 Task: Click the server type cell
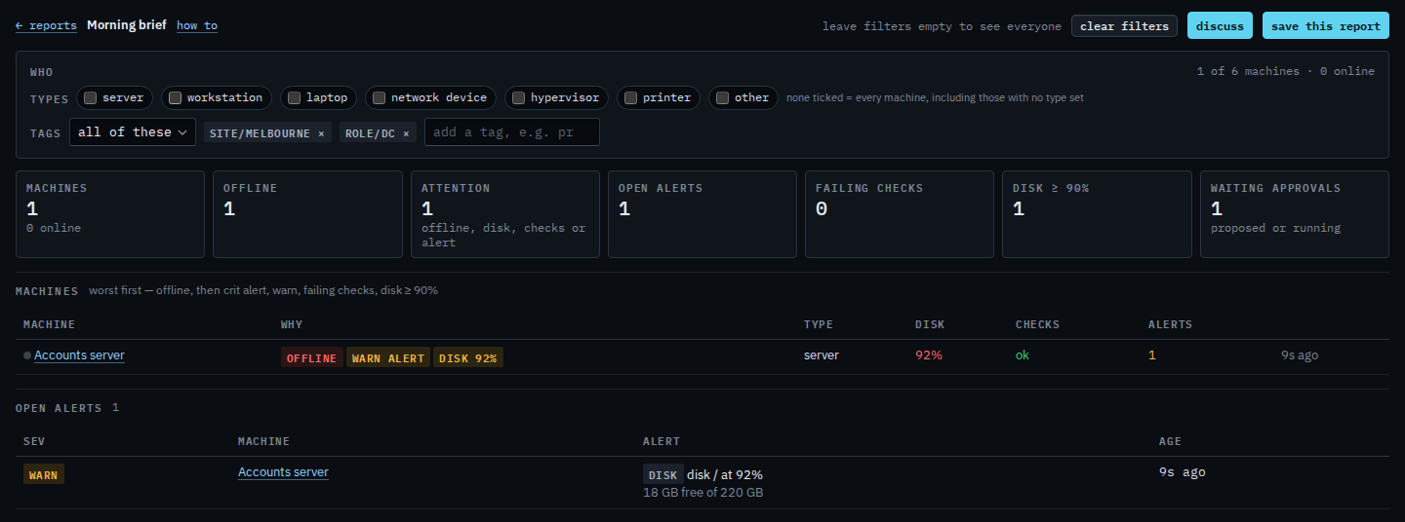[822, 355]
